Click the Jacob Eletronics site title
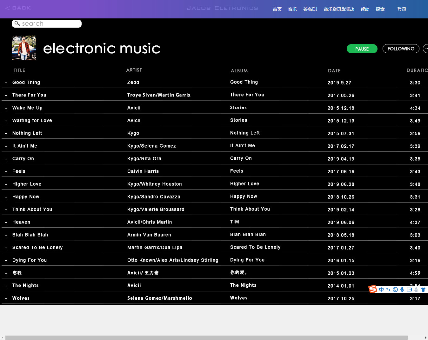This screenshot has height=340, width=428. click(222, 8)
